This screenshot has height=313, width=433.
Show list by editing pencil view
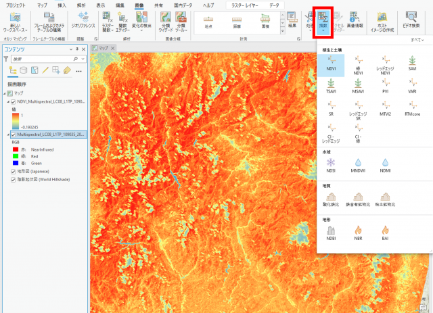[x=45, y=70]
